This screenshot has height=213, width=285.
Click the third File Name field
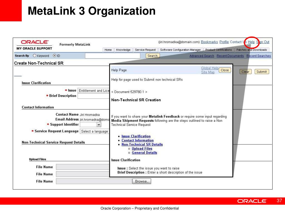(x=94, y=181)
